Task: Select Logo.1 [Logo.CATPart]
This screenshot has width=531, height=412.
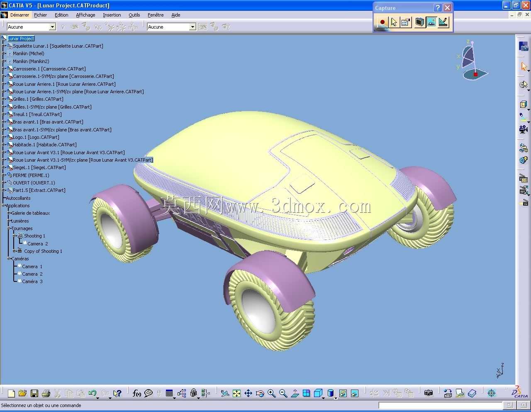Action: pos(36,137)
